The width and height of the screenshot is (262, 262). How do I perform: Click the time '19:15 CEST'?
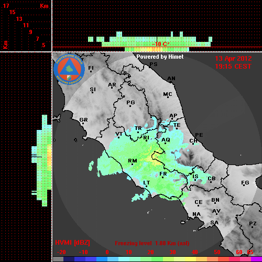tap(233, 67)
